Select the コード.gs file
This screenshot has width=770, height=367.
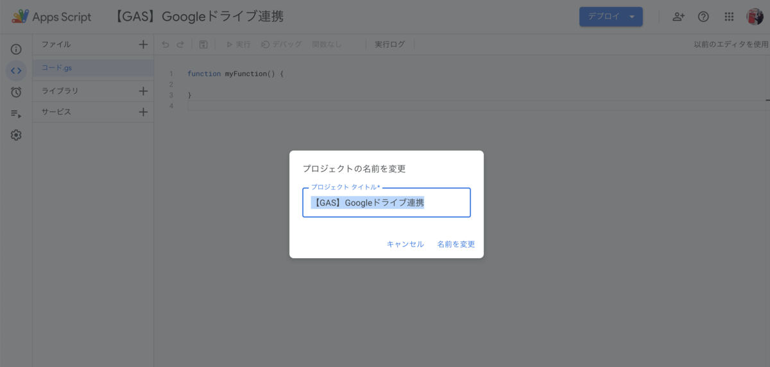pos(93,67)
